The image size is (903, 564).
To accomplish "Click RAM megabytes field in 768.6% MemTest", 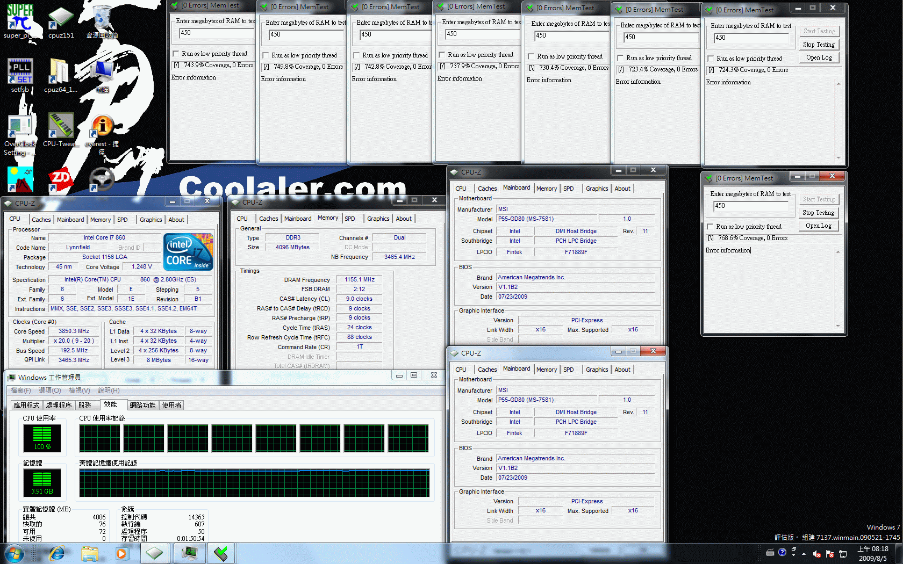I will pyautogui.click(x=751, y=206).
